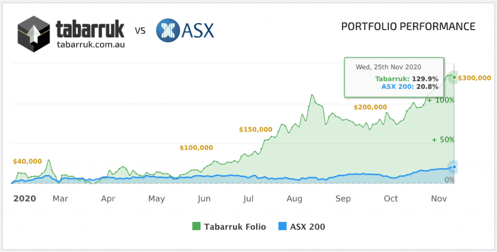Viewport: 497px width, 252px height.
Task: Select the Mar marker on the timeline
Action: 60,199
